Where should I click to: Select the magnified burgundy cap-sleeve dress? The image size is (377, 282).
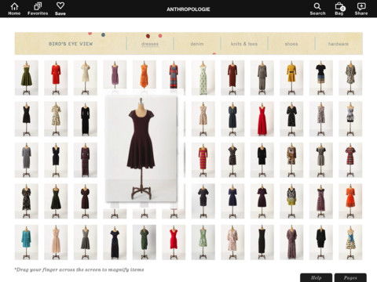[141, 149]
